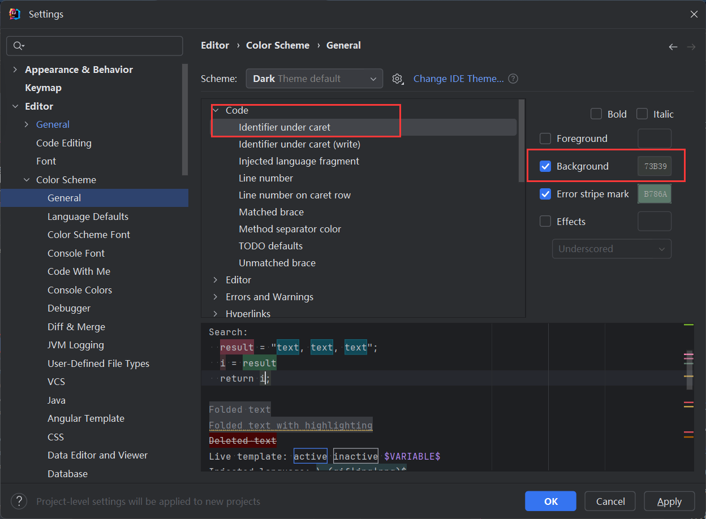This screenshot has height=519, width=706.
Task: Open the Underscored effect type dropdown
Action: point(612,249)
